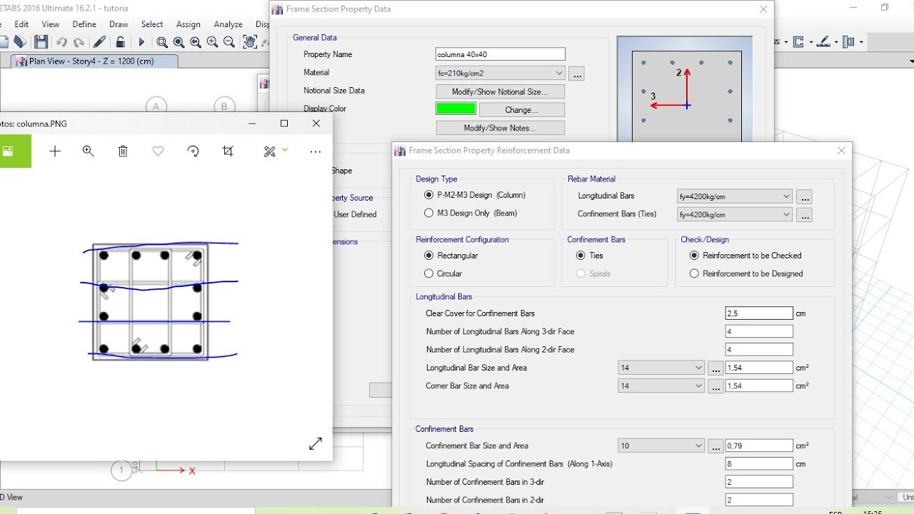Click the Property Name field 'columna 40x40'
Image resolution: width=914 pixels, height=514 pixels.
[x=501, y=54]
